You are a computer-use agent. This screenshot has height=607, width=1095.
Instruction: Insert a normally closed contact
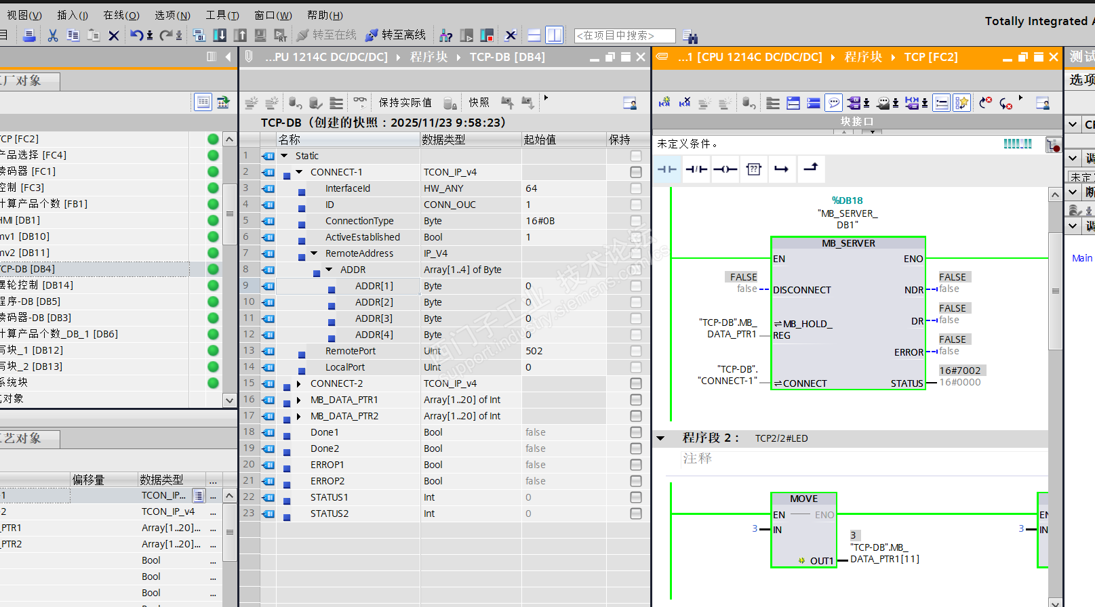[x=696, y=169]
